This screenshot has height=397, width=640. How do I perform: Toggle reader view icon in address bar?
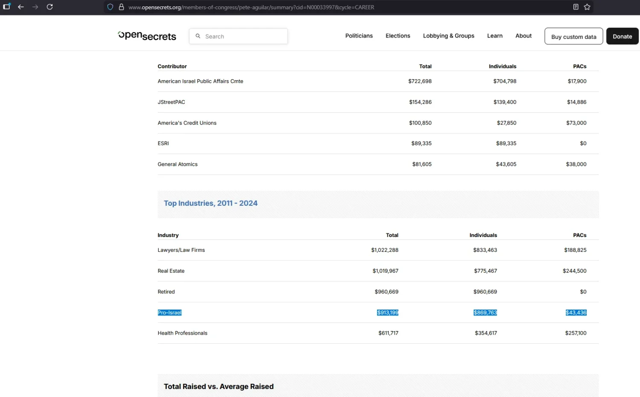coord(576,7)
